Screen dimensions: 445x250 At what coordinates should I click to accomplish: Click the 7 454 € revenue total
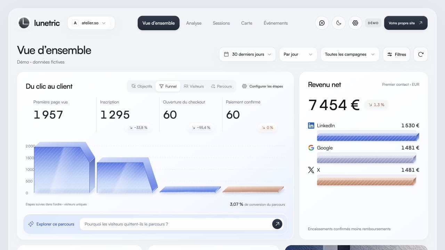pos(334,105)
